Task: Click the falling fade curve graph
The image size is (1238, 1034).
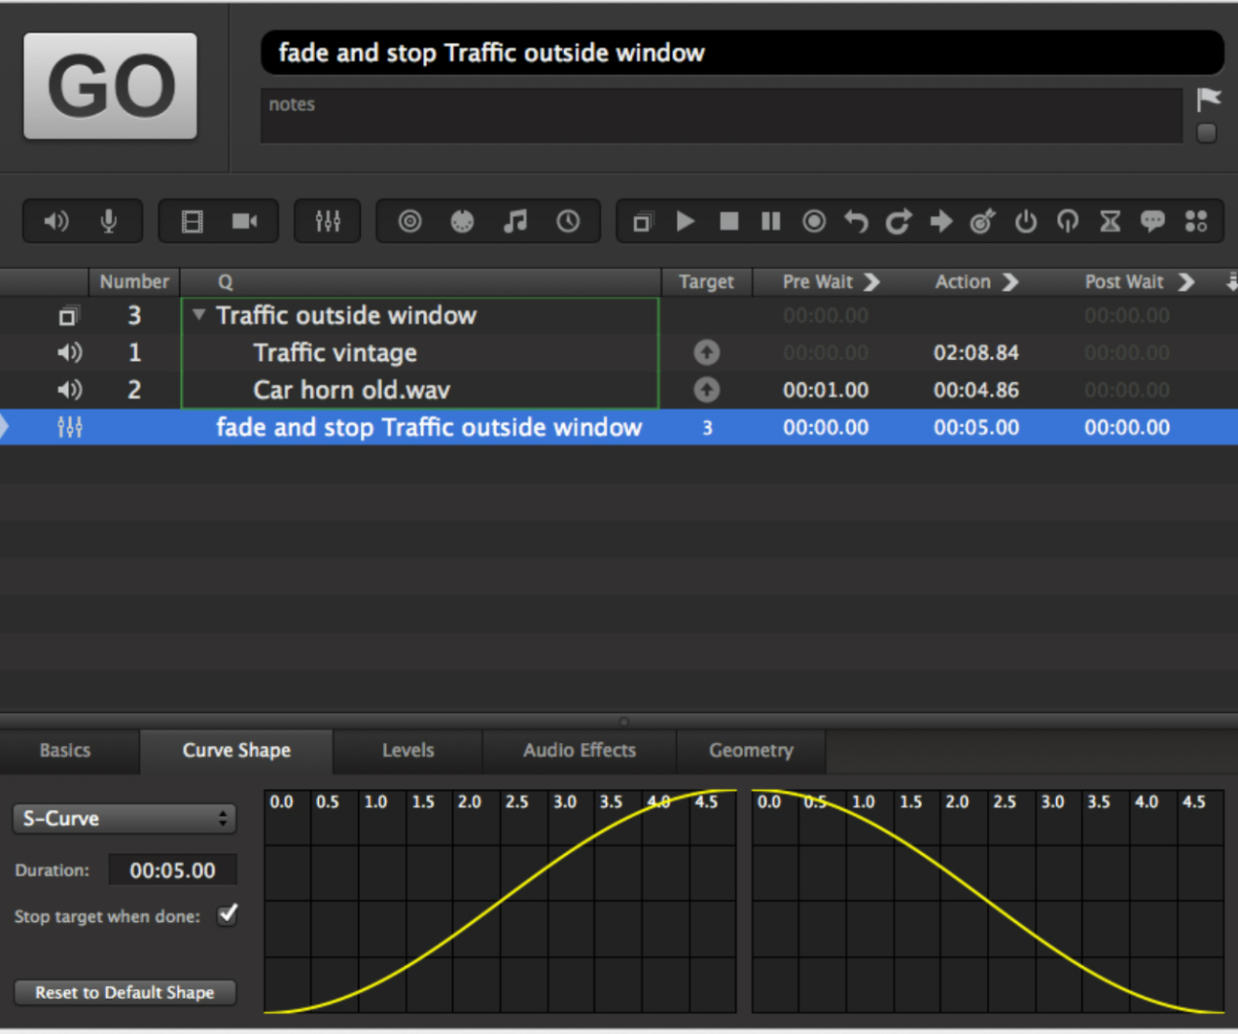Action: (x=988, y=901)
